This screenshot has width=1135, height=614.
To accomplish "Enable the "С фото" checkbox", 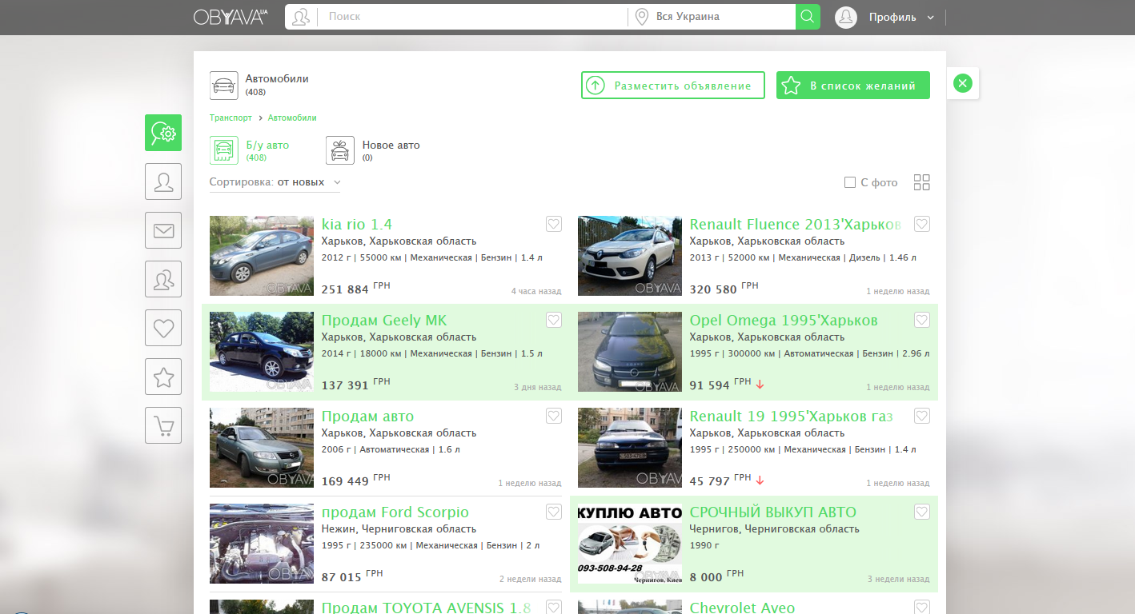I will coord(850,183).
